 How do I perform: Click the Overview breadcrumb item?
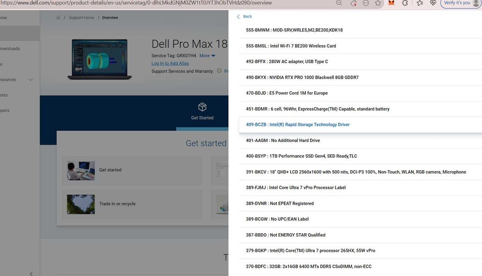coord(110,17)
